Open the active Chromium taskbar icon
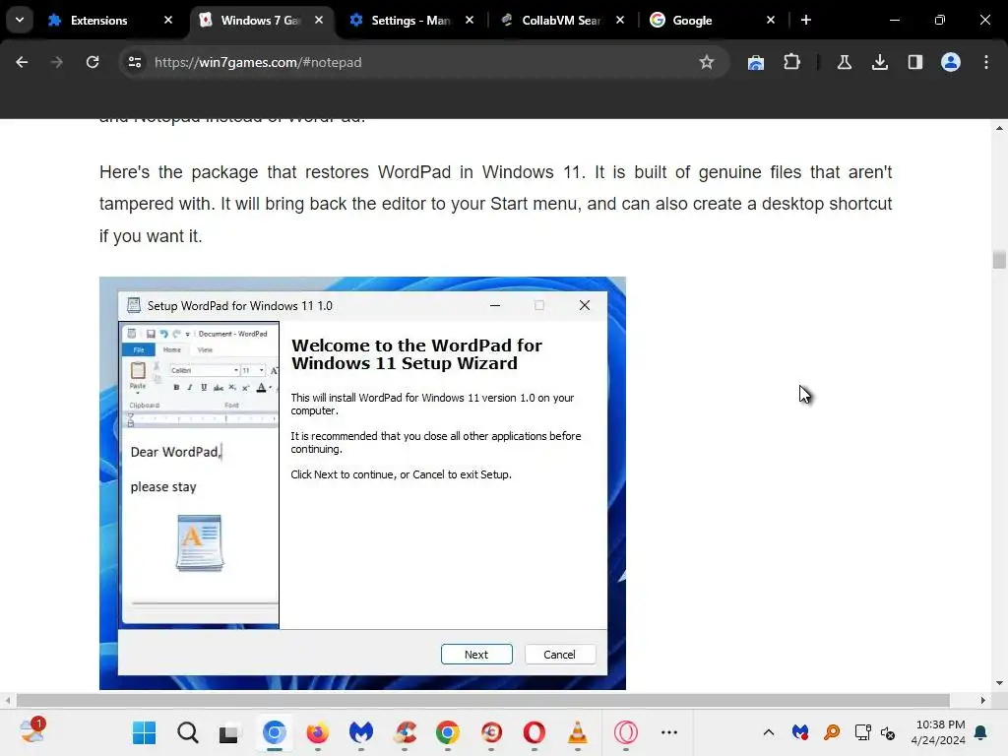The image size is (1008, 756). pos(275,732)
